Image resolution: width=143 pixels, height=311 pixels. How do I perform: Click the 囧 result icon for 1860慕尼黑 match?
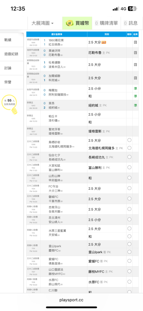coord(136,42)
